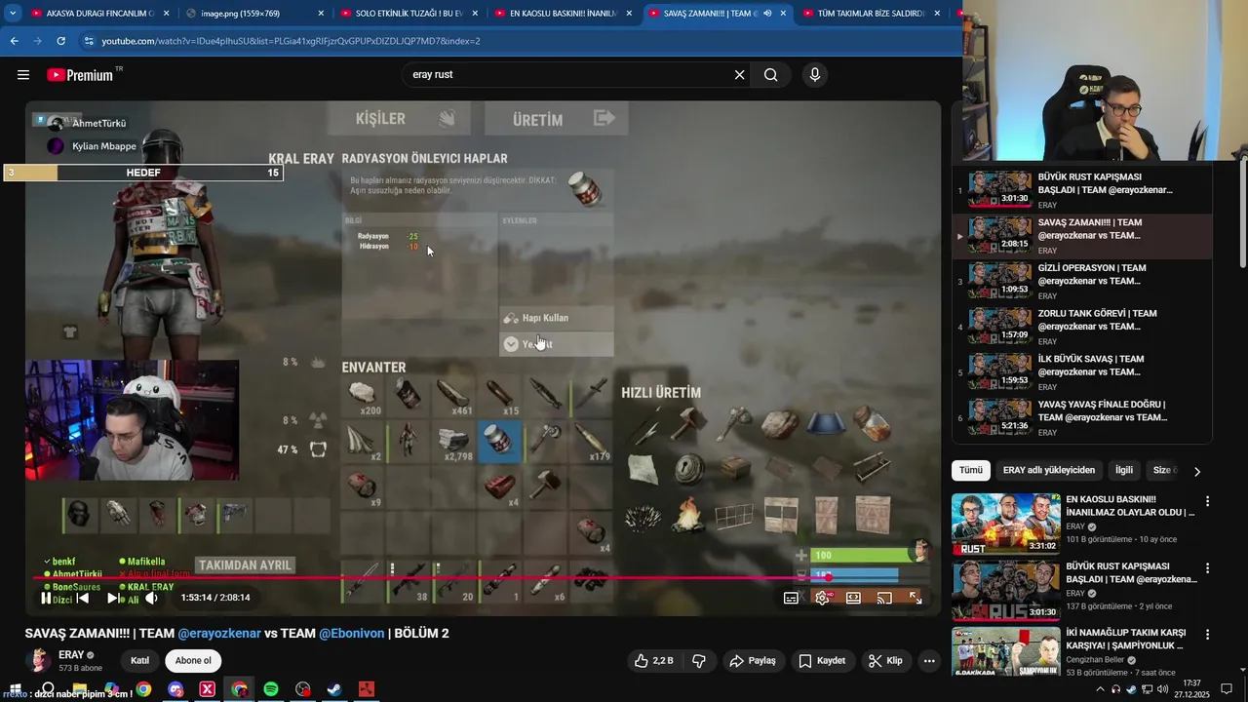Viewport: 1248px width, 702px height.
Task: Open ERAY channel avatar
Action: (38, 660)
